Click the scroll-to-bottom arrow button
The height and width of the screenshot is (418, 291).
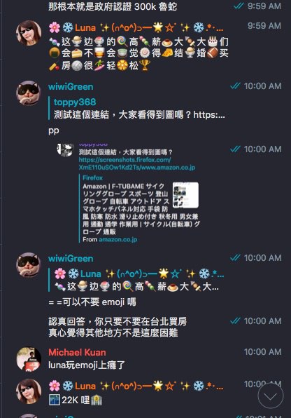(270, 396)
